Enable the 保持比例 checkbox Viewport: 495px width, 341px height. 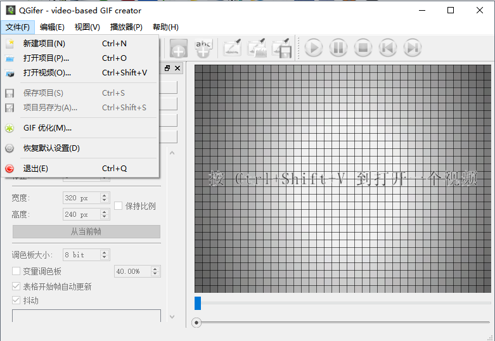119,206
